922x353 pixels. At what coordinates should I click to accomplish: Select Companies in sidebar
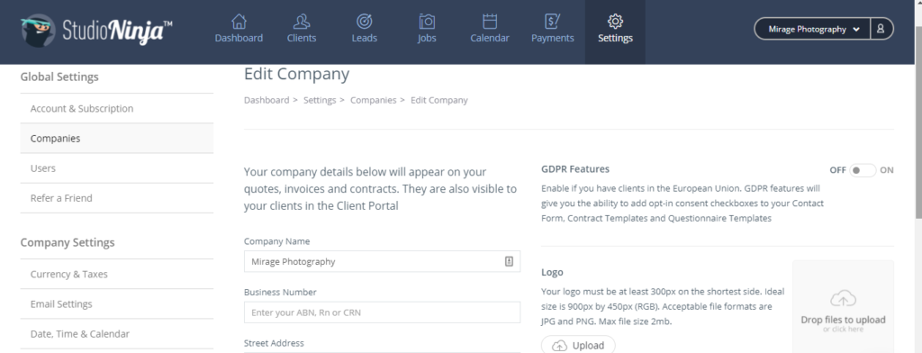point(117,139)
